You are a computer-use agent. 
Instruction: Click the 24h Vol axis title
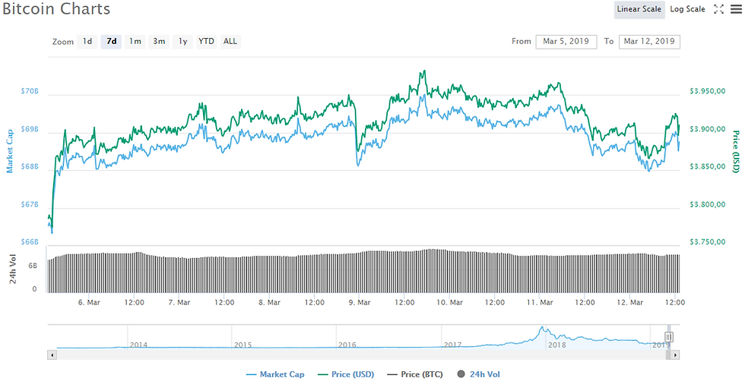pyautogui.click(x=14, y=270)
